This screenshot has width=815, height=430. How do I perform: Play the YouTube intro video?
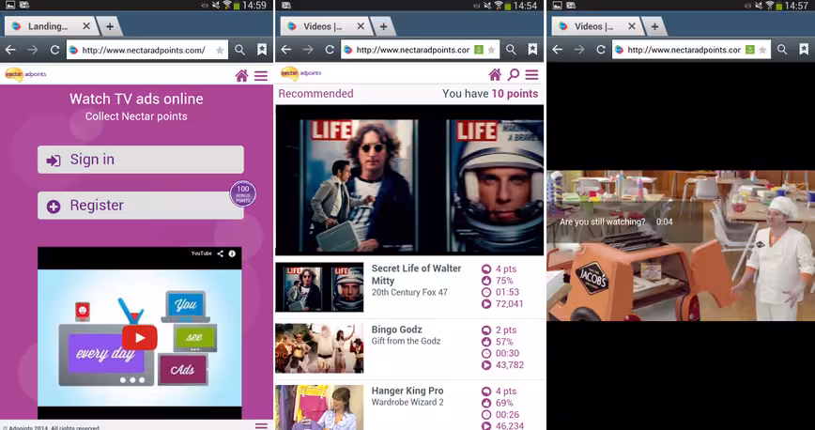click(x=139, y=338)
